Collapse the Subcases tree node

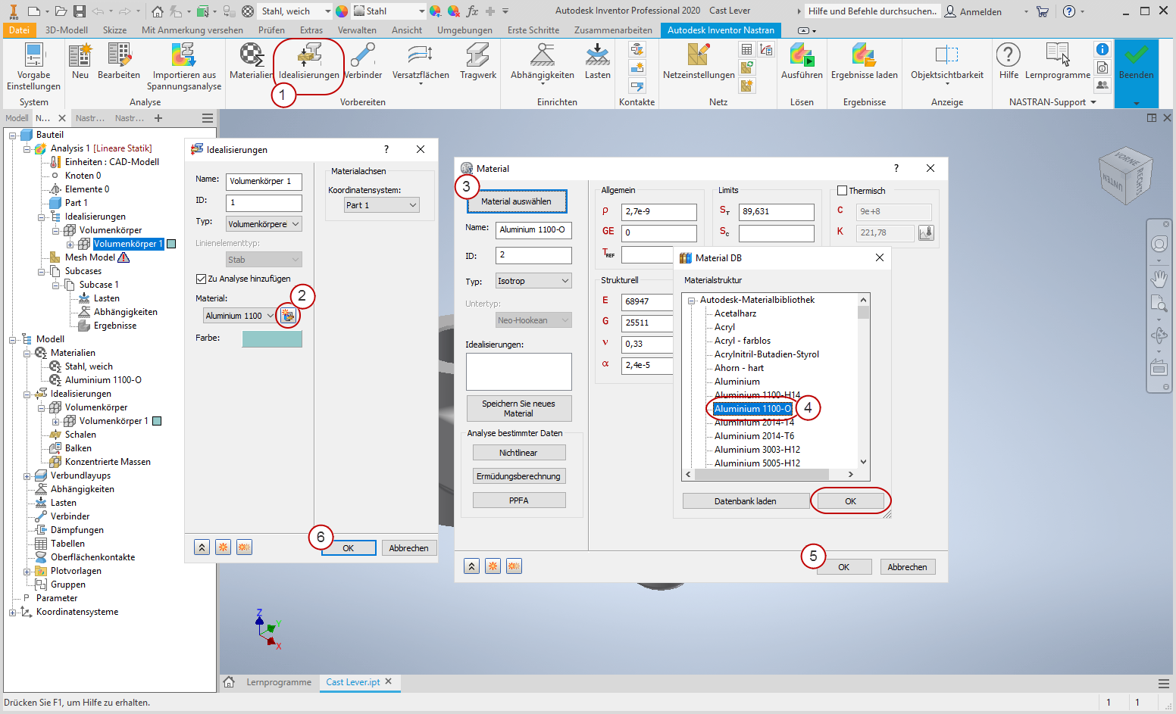click(42, 272)
